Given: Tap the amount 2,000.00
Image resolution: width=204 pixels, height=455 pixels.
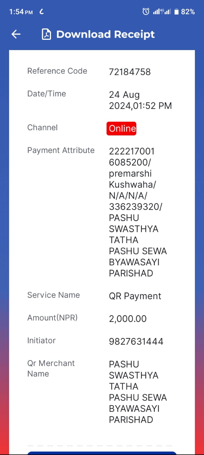Looking at the screenshot, I should [128, 319].
